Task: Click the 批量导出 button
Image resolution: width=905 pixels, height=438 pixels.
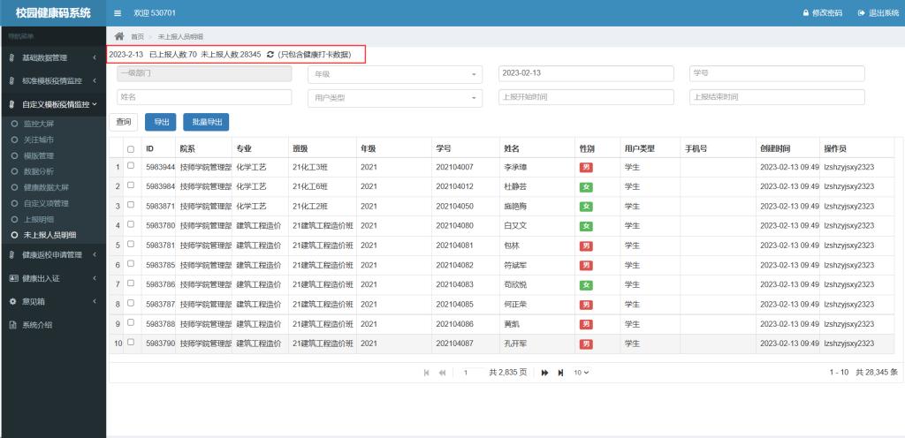Action: click(206, 122)
